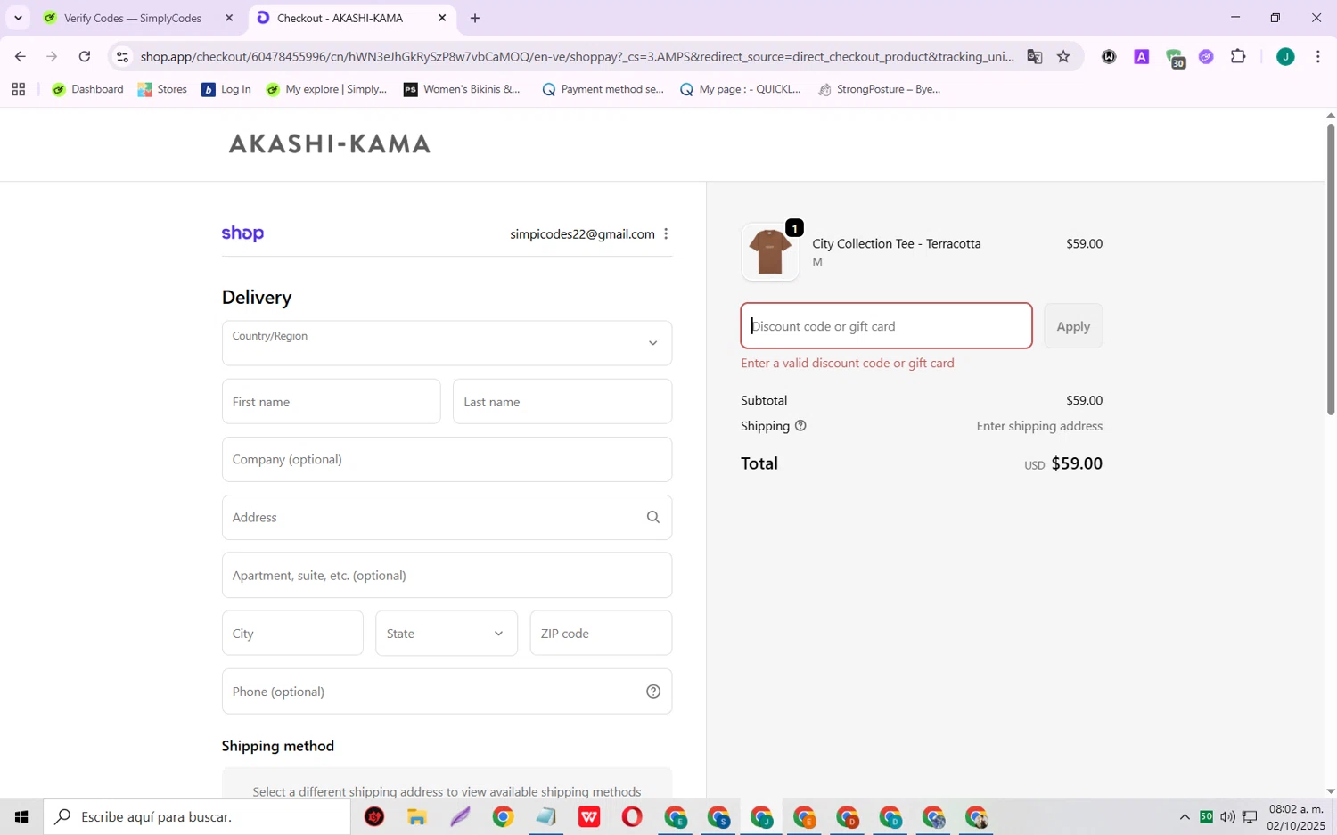Go back to the previous page
The image size is (1337, 835).
(x=20, y=57)
